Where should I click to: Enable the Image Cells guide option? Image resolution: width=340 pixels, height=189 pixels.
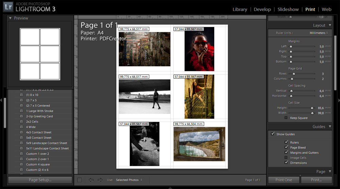(286, 158)
